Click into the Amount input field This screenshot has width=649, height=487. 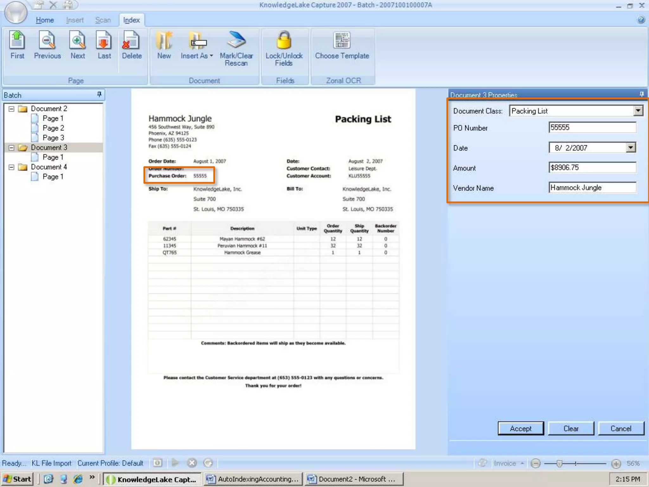point(592,167)
